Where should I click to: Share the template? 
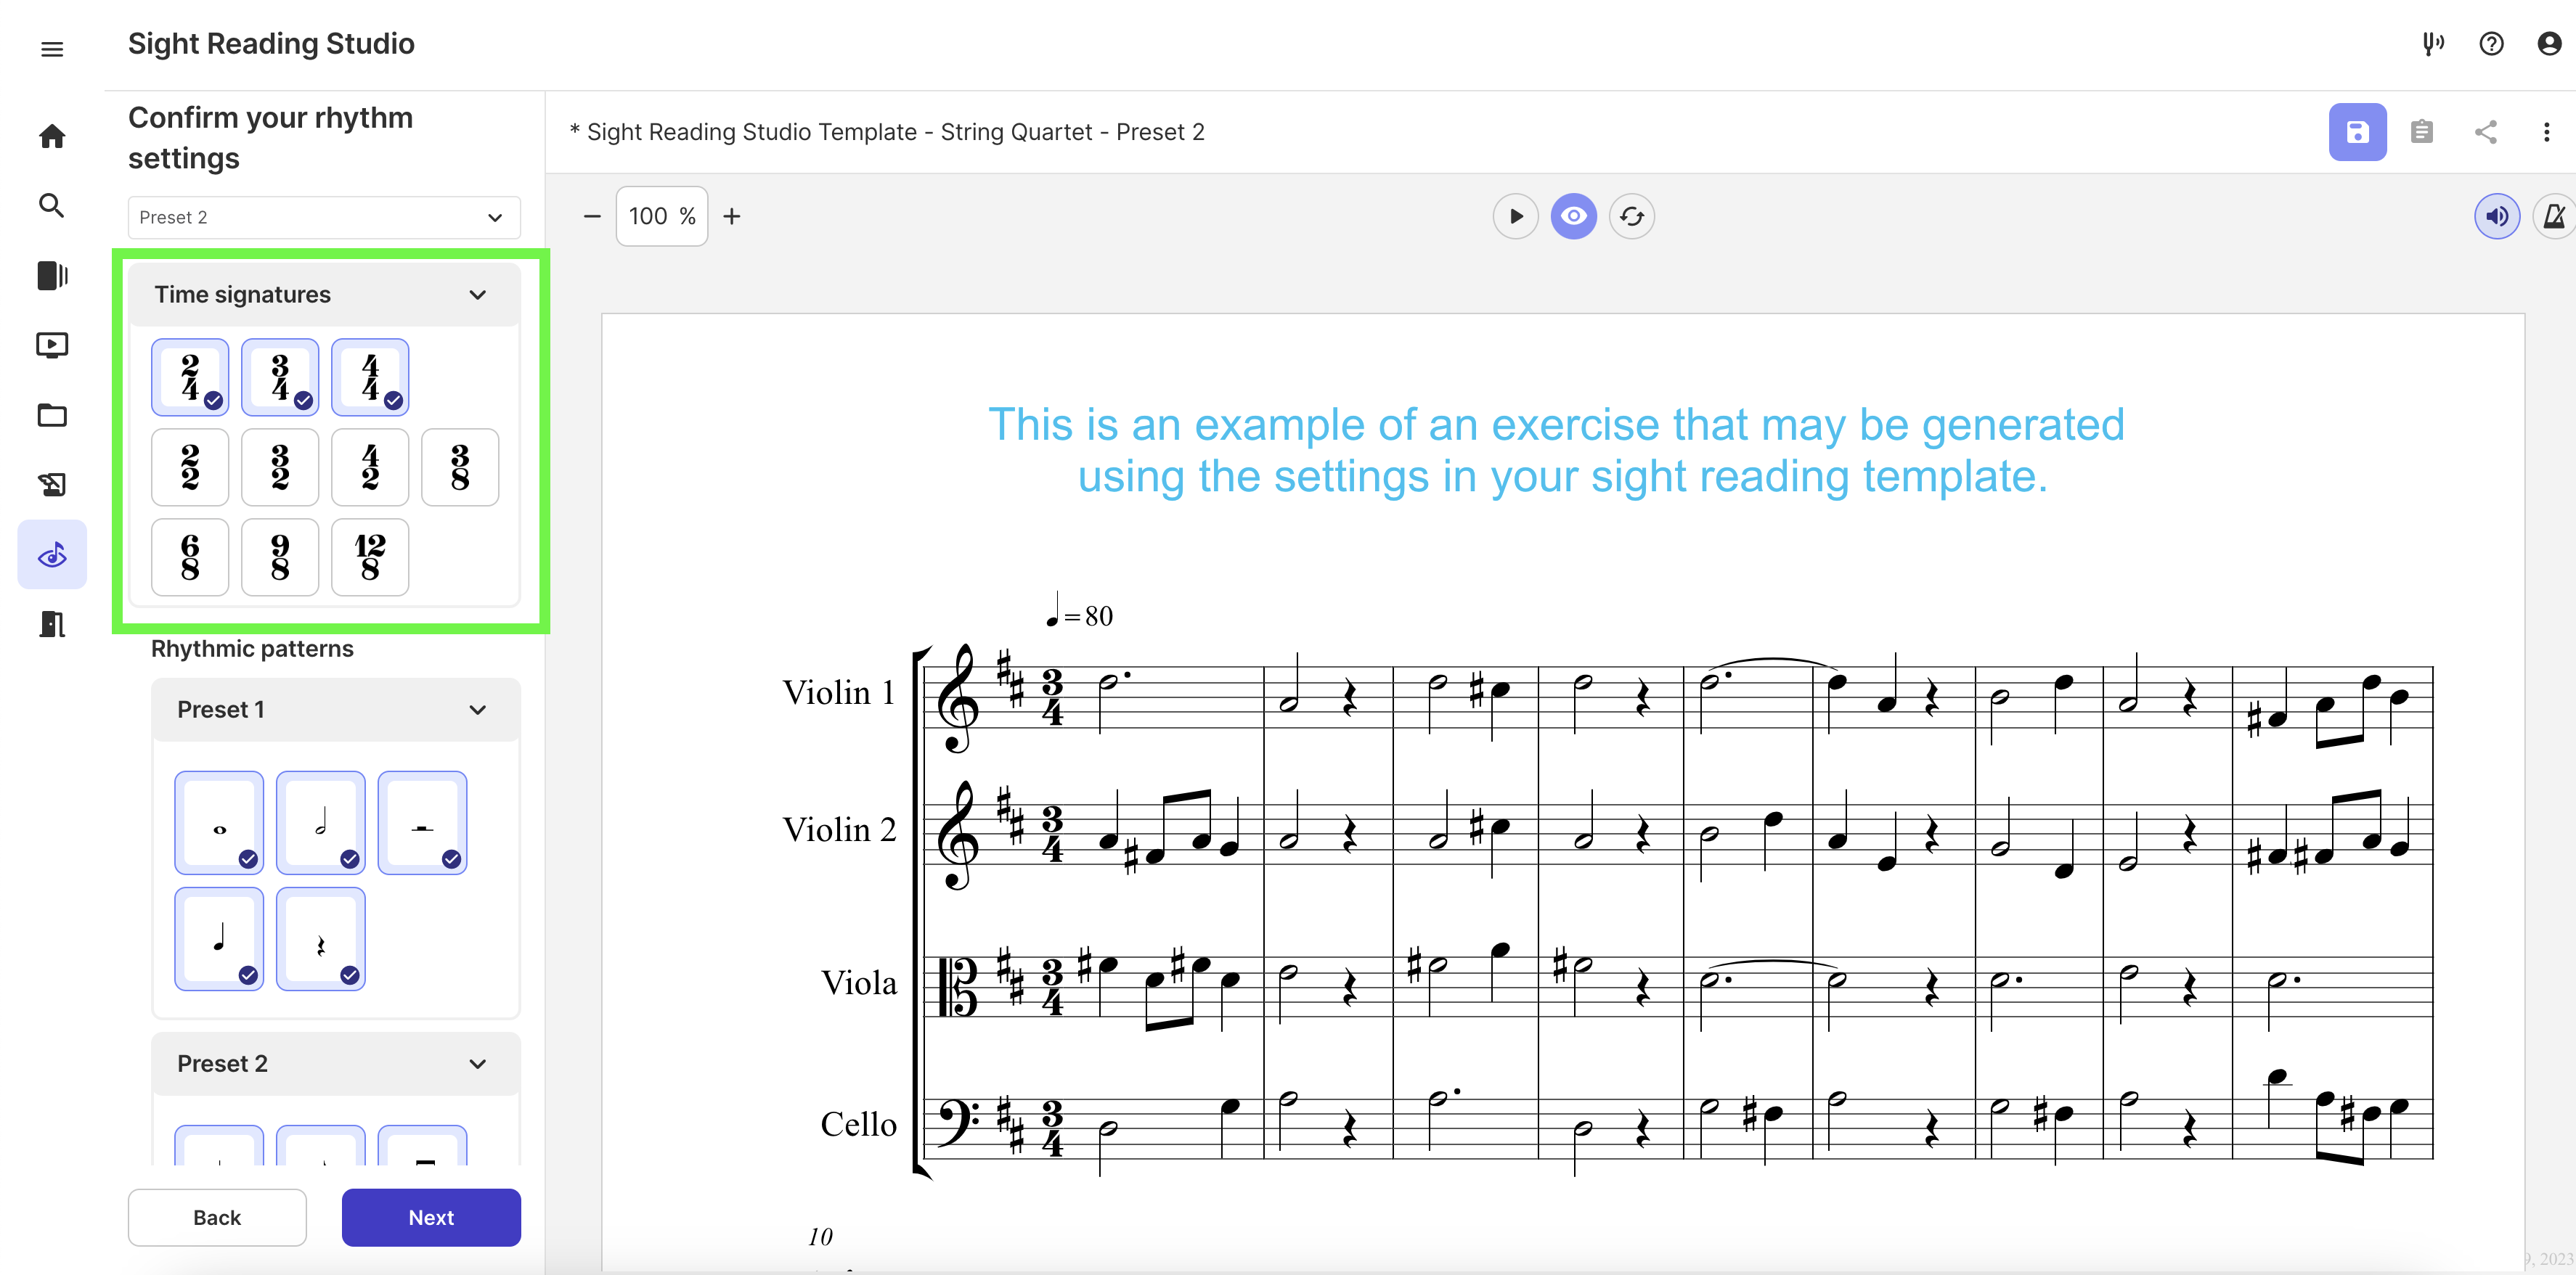[2485, 132]
